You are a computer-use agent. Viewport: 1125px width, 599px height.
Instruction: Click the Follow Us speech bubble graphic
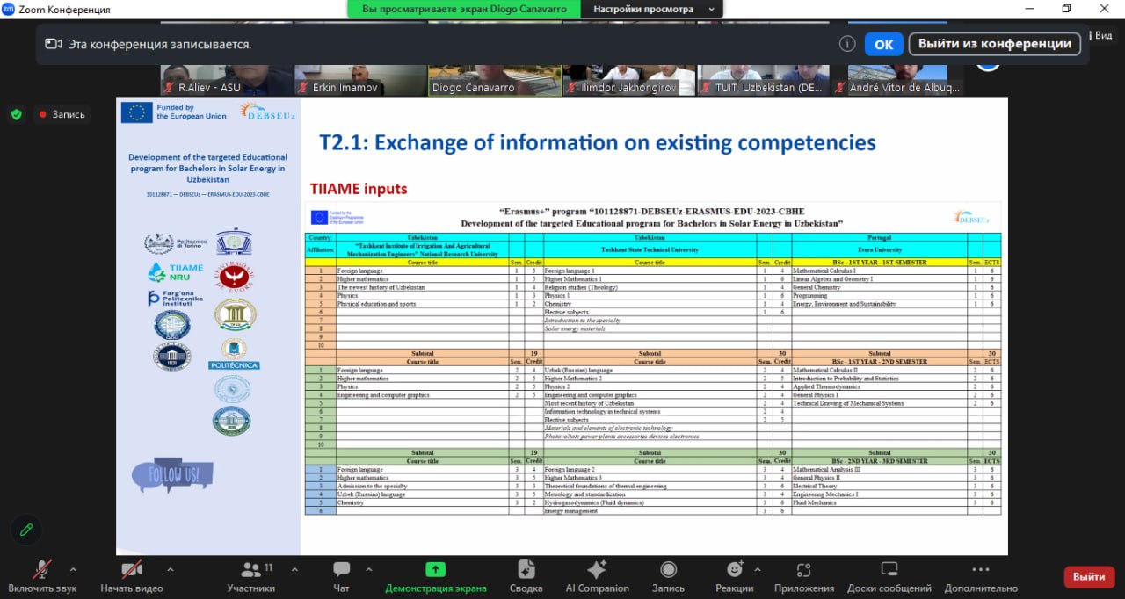click(x=172, y=475)
